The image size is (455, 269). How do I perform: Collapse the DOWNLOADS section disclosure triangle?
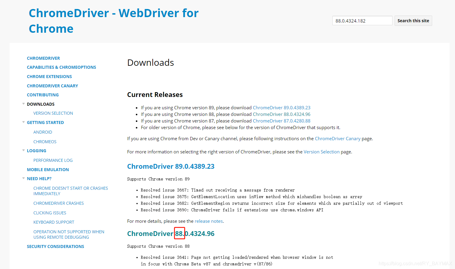tap(23, 104)
